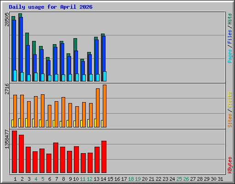This screenshot has width=235, height=184.
Task: Click green weekend day 18 label
Action: tap(131, 179)
